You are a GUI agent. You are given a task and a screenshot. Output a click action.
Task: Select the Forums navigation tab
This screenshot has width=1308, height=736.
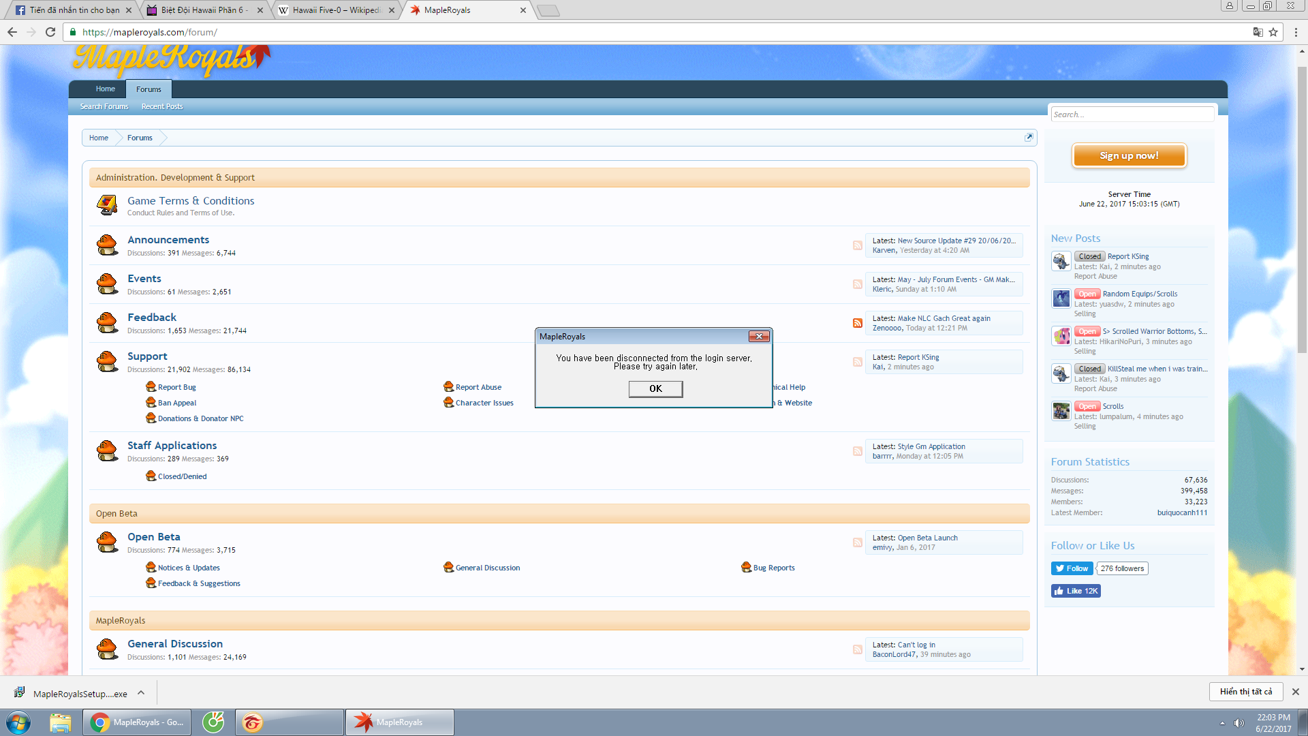point(149,89)
